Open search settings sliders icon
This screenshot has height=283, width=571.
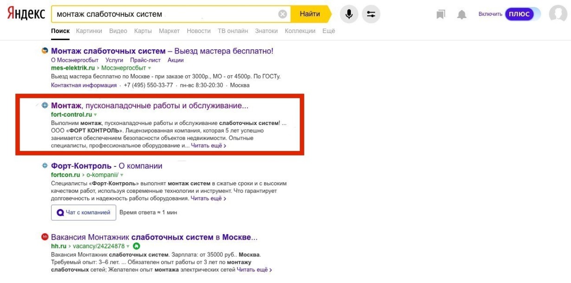(x=371, y=14)
